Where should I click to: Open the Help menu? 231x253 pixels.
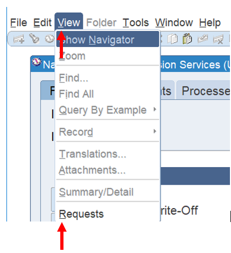tap(210, 23)
